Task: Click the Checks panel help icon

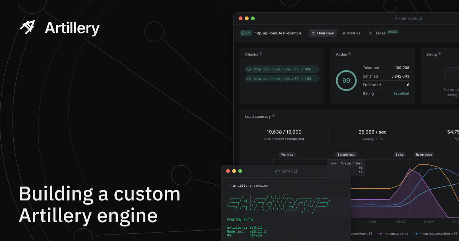Action: pos(260,54)
